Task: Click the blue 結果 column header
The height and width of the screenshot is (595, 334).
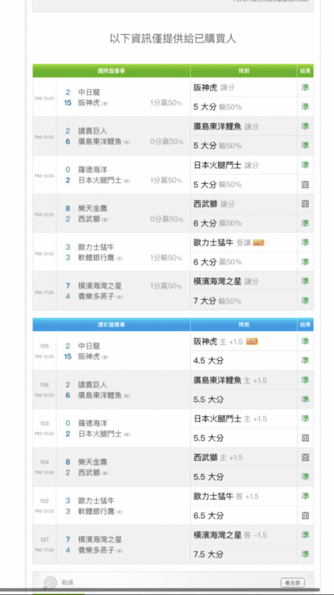Action: (x=305, y=325)
